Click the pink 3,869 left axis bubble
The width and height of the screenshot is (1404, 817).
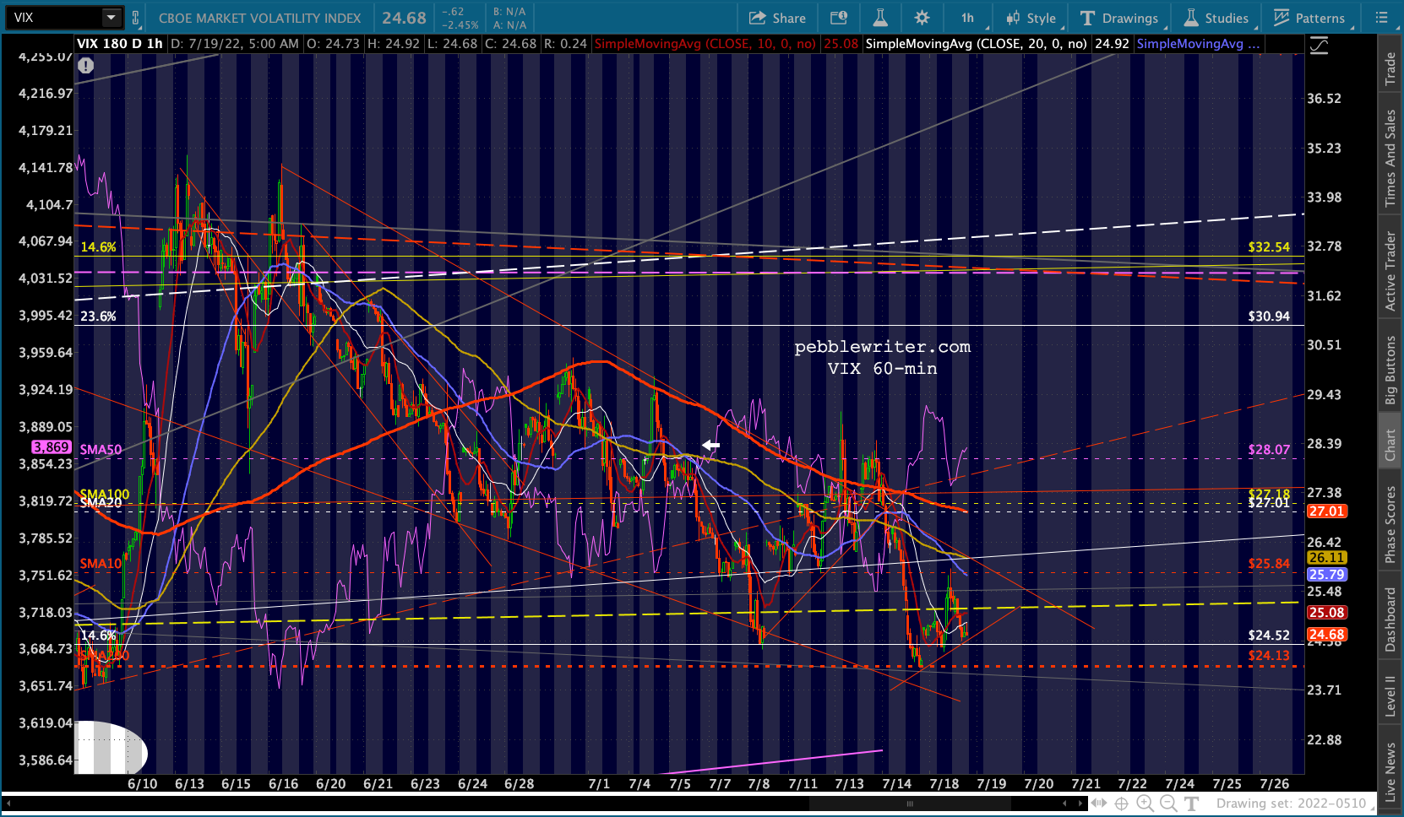pos(52,447)
